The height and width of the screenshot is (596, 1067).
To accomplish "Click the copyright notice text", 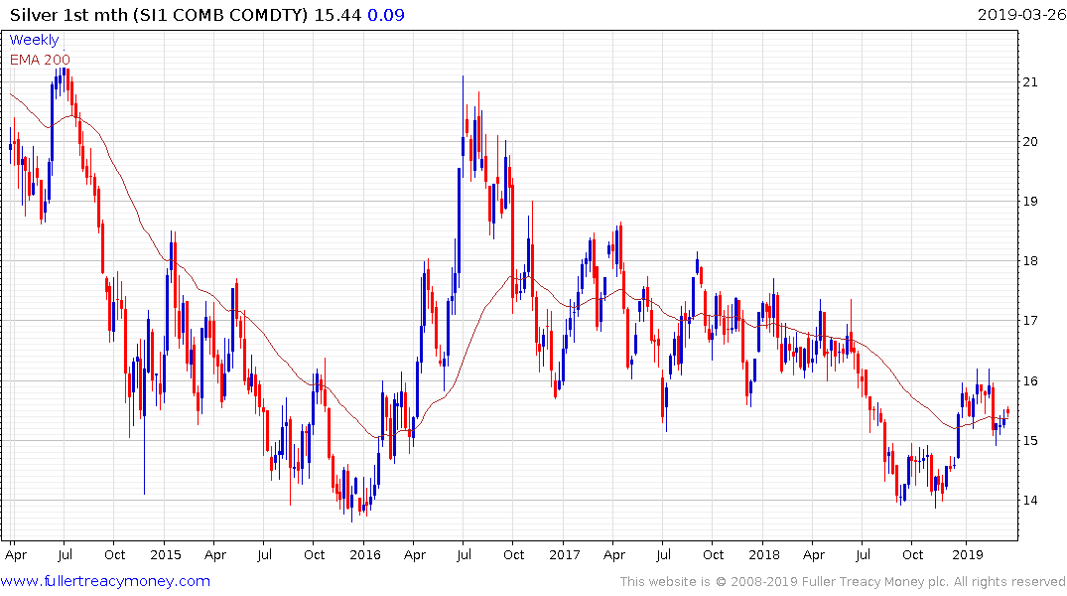I will [843, 582].
